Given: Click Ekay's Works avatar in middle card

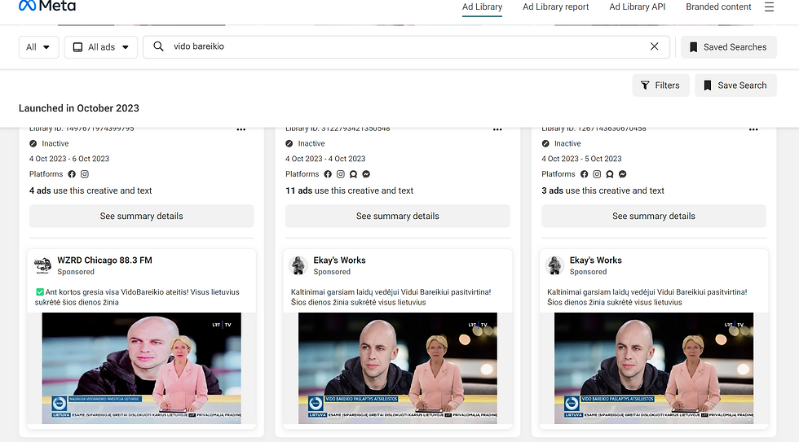Looking at the screenshot, I should 298,265.
